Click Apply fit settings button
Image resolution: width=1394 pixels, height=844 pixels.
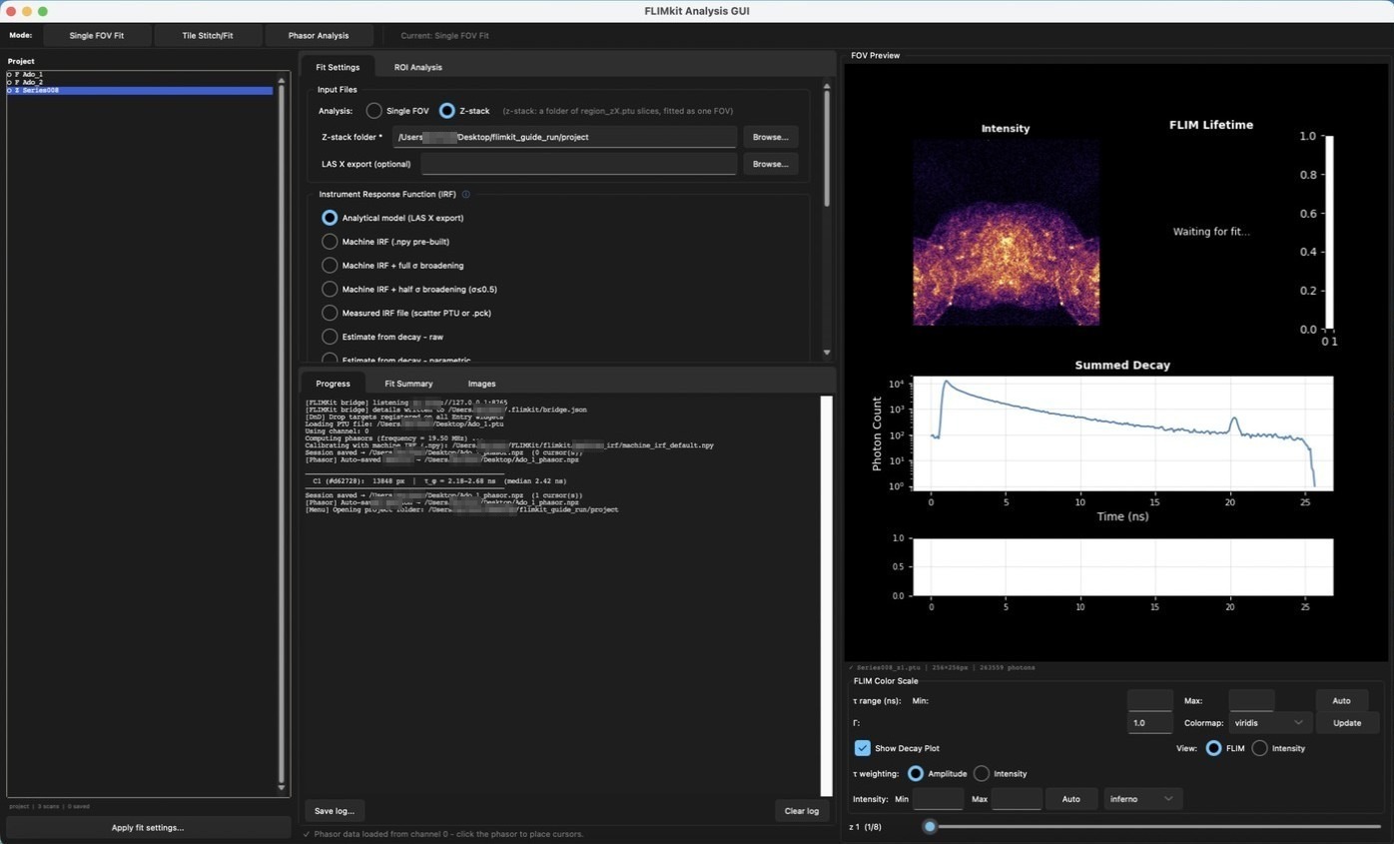148,828
